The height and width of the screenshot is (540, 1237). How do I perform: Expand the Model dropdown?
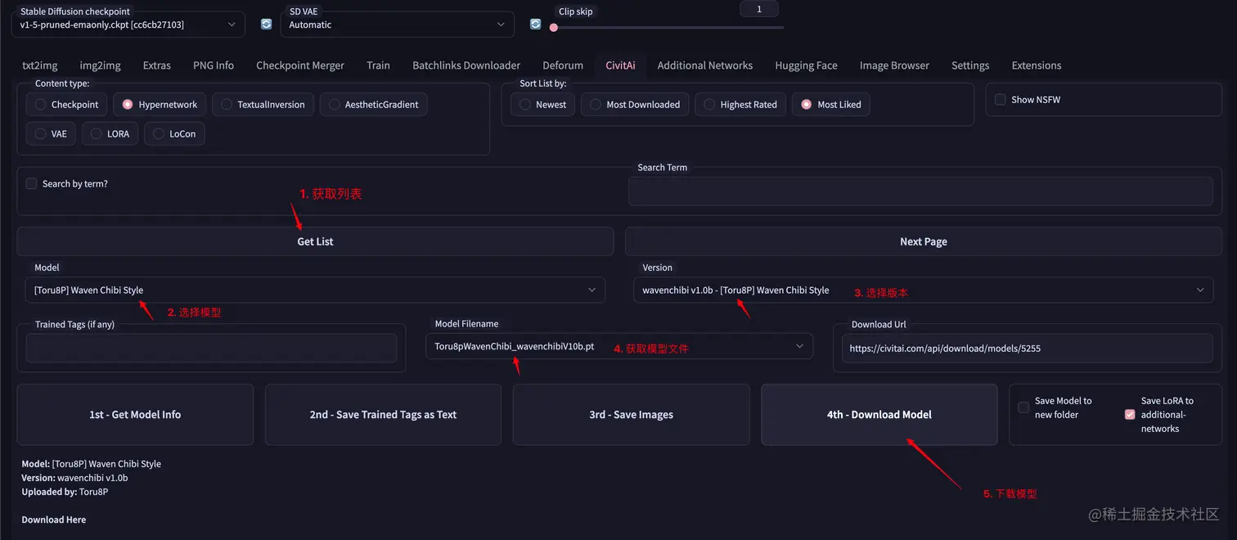(x=315, y=290)
